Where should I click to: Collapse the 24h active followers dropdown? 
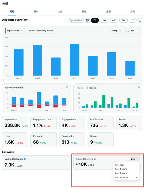134,159
